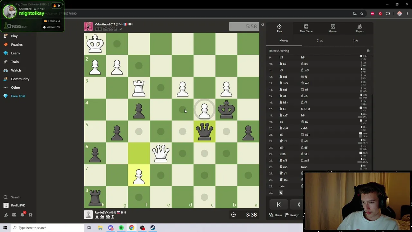
Task: Go to the previous move arrow
Action: pos(299,205)
